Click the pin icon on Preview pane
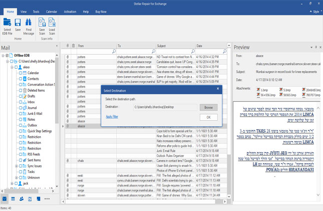Viewport: 323px width, 211px height. tap(316, 47)
